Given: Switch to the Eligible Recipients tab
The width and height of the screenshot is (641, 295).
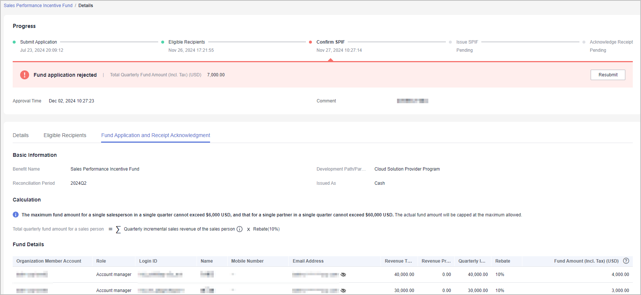Looking at the screenshot, I should click(65, 135).
